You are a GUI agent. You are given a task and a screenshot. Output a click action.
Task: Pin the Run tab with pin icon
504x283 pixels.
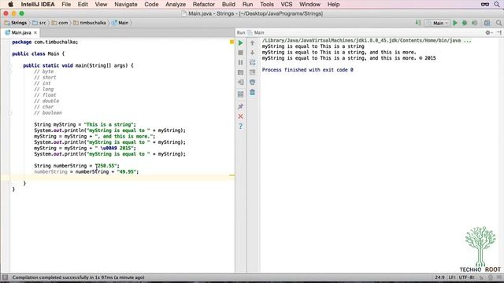click(x=240, y=106)
